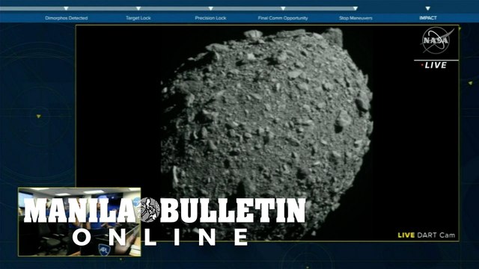The width and height of the screenshot is (479, 269).
Task: Click the APL logo in inset video
Action: [104, 250]
